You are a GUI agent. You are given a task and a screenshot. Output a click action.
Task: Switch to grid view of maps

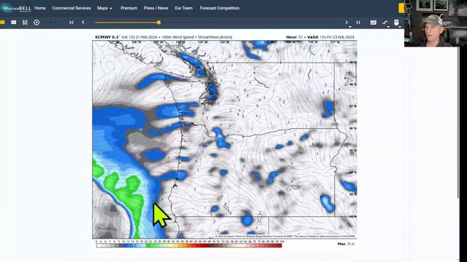[14, 23]
